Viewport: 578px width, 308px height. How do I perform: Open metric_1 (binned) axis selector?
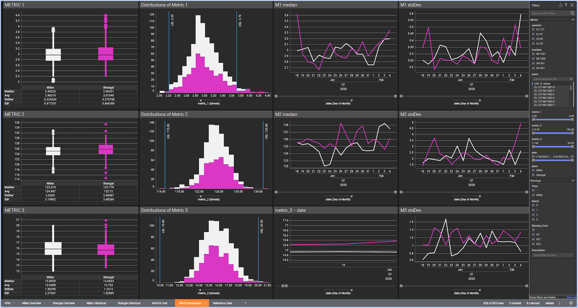pyautogui.click(x=208, y=104)
